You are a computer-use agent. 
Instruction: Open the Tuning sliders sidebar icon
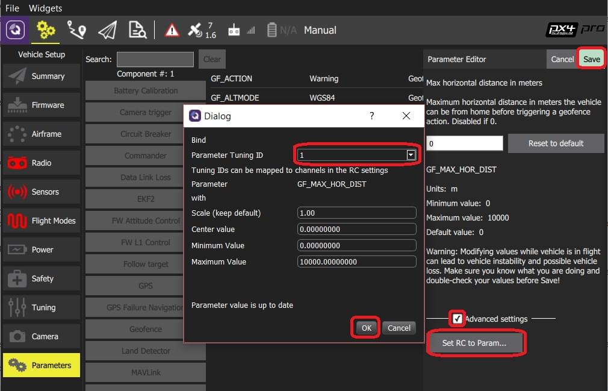[x=17, y=307]
